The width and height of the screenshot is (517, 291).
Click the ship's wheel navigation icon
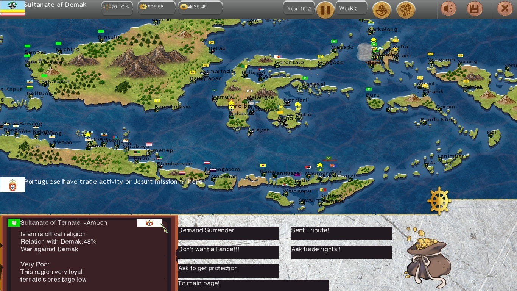tap(439, 200)
